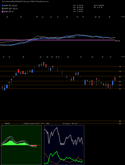Click the 'Pre O: 63.20' value

(78, 5)
